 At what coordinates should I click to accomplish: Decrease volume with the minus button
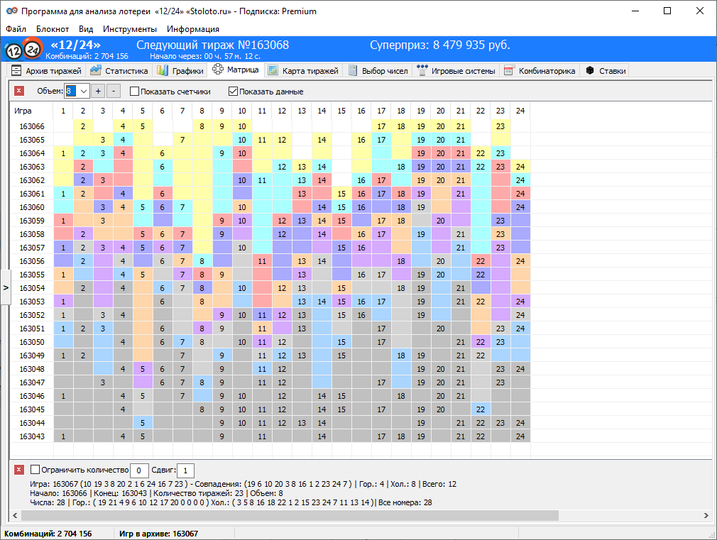point(114,91)
